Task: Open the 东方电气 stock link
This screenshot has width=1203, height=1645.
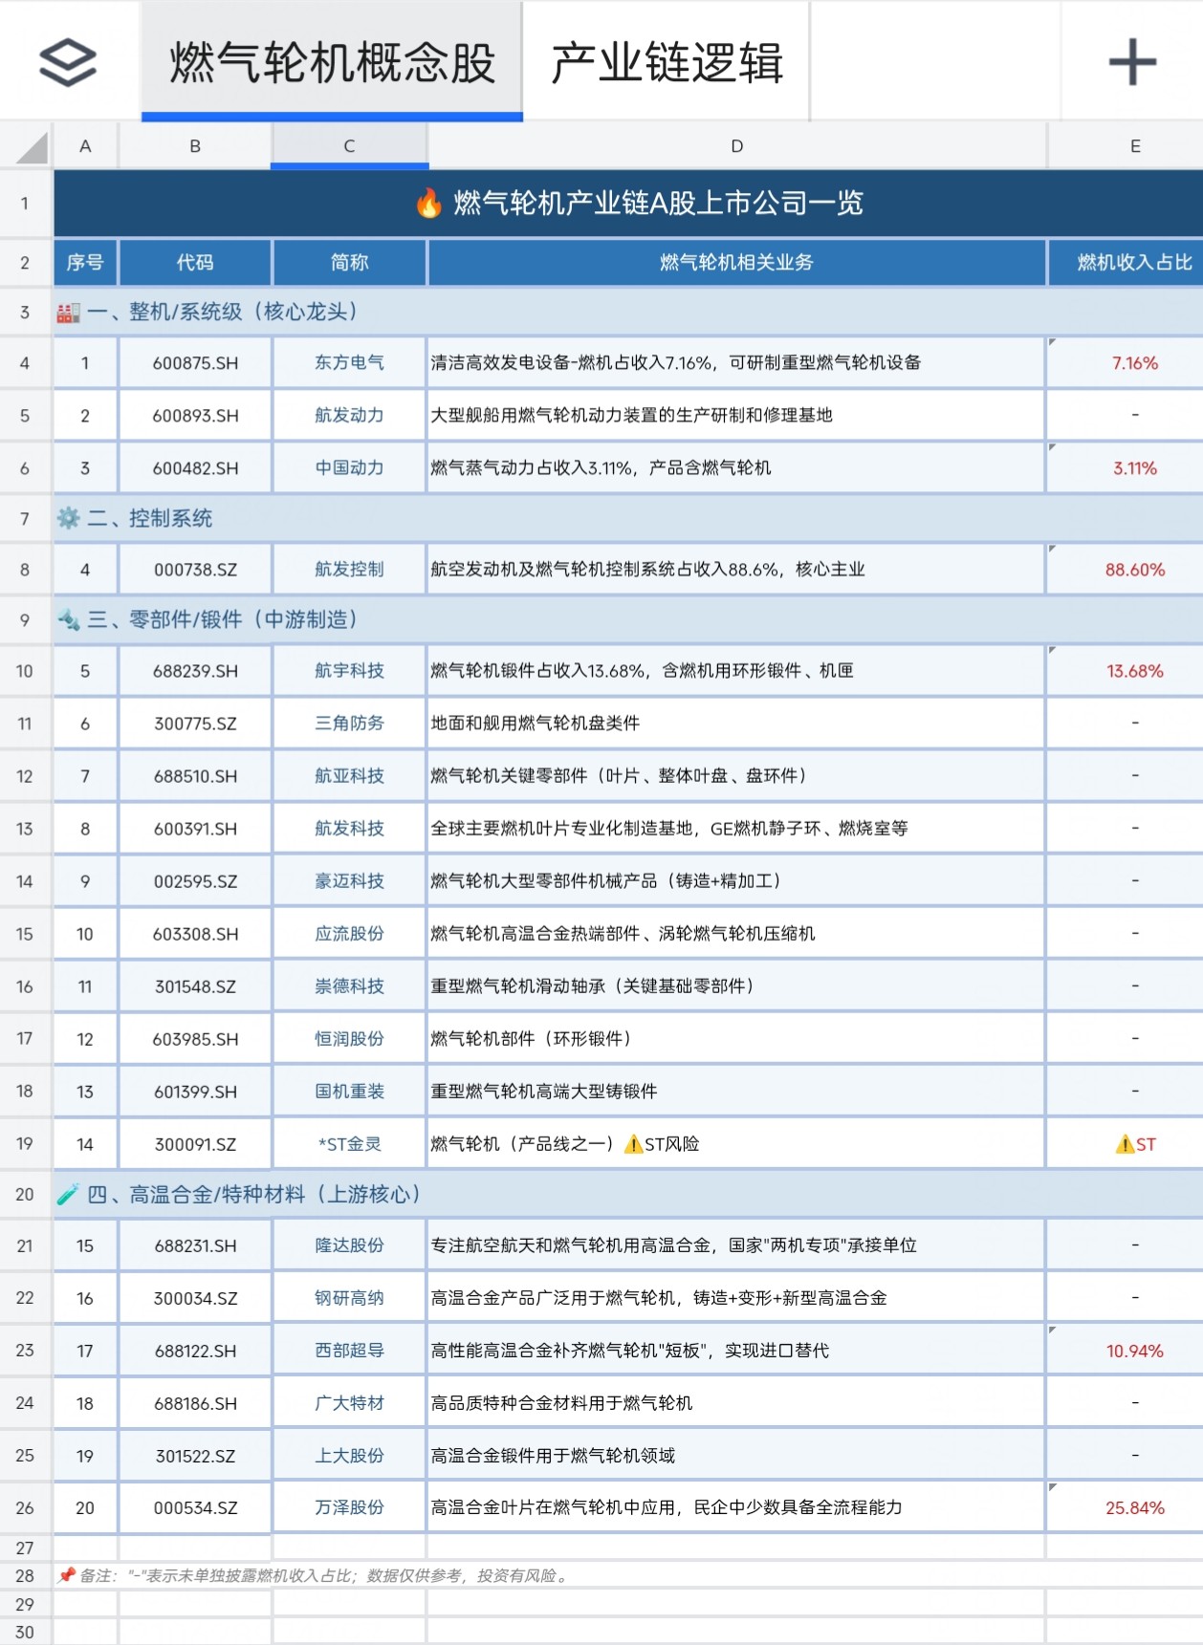Action: 349,363
